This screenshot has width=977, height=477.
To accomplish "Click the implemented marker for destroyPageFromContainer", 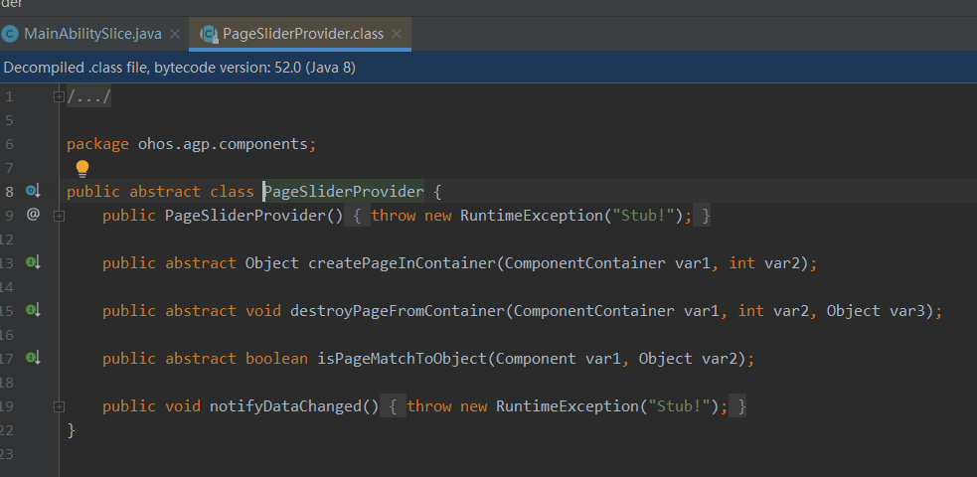I will (x=33, y=310).
